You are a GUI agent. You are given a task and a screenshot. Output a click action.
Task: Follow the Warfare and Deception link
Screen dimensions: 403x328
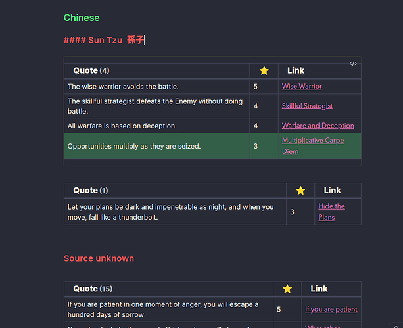click(318, 126)
